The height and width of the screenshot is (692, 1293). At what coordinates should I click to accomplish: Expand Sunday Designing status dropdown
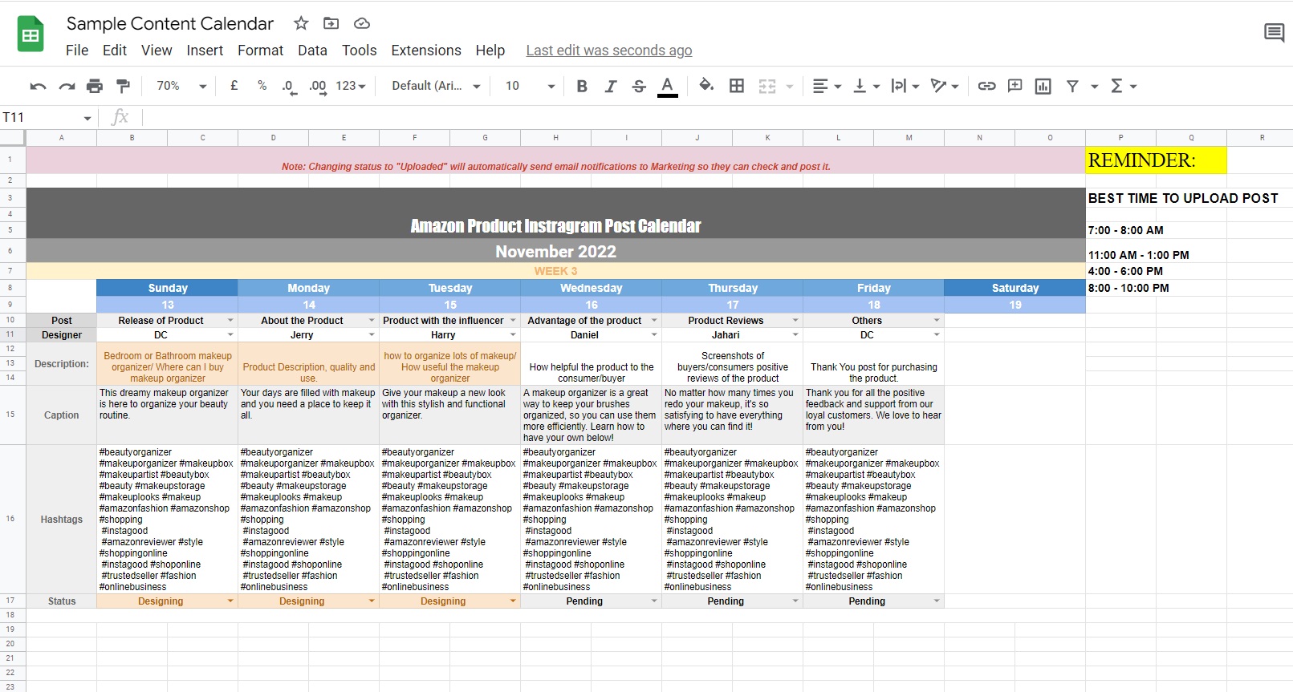pos(230,601)
